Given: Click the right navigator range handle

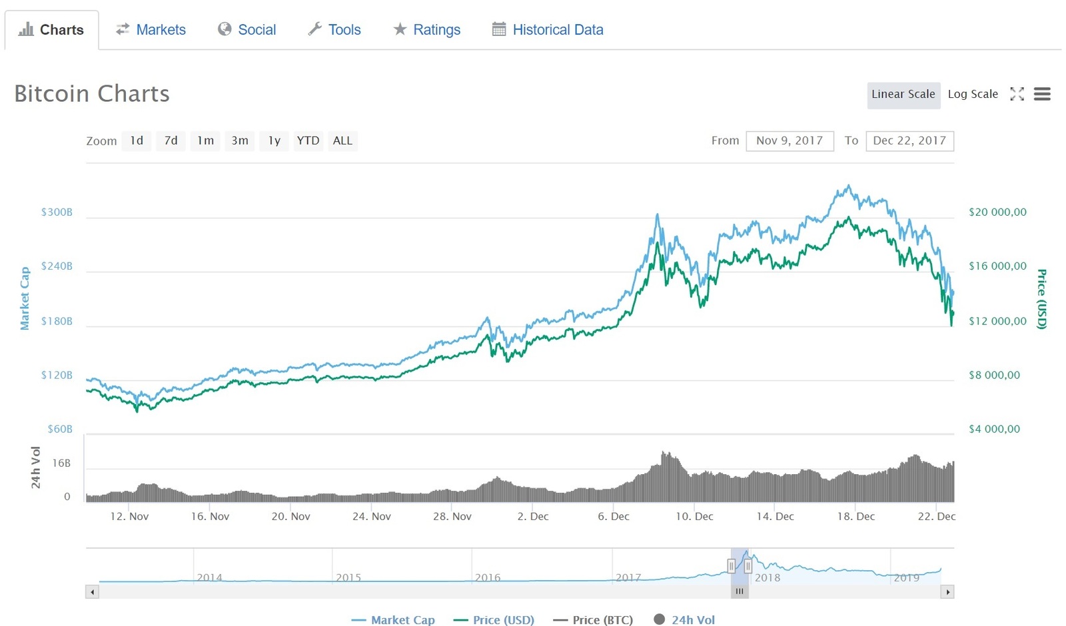Looking at the screenshot, I should click(748, 567).
